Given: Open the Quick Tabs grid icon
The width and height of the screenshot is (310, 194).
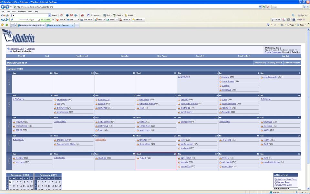Looking at the screenshot, I should 12,25.
